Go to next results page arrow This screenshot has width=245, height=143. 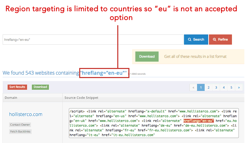click(239, 87)
